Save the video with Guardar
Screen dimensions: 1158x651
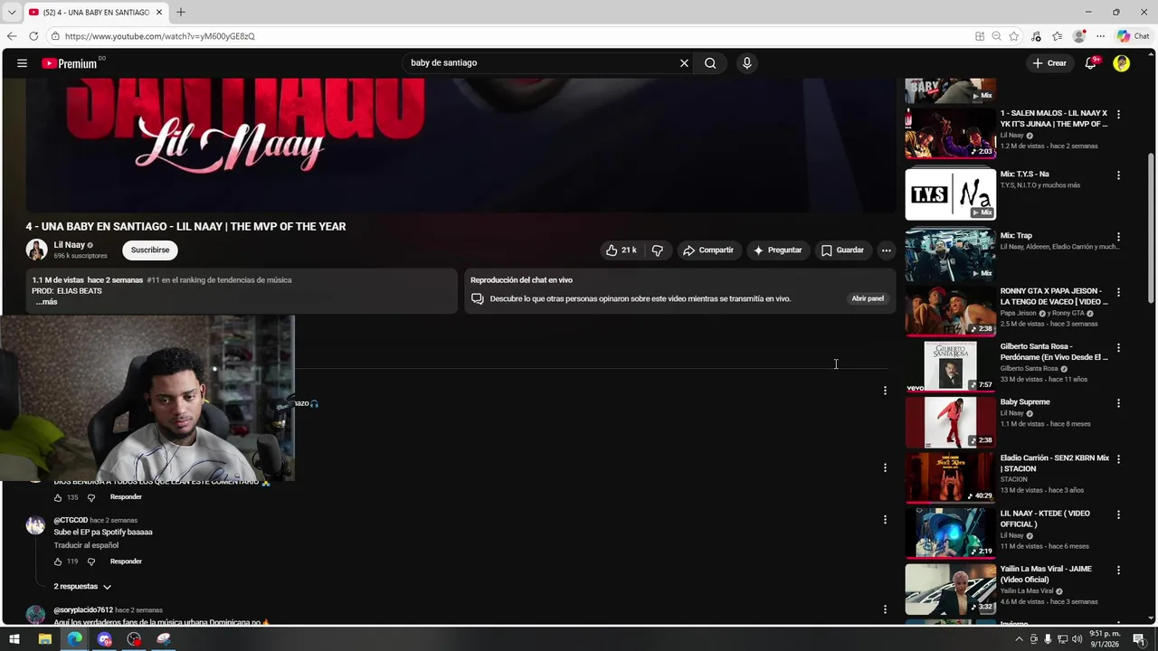pyautogui.click(x=842, y=250)
